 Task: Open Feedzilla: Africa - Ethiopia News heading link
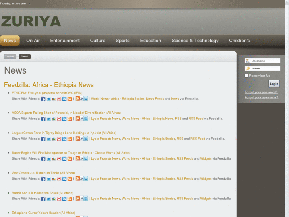(49, 85)
